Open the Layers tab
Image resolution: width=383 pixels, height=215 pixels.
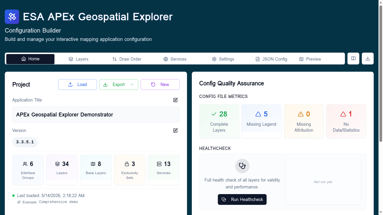pos(78,59)
